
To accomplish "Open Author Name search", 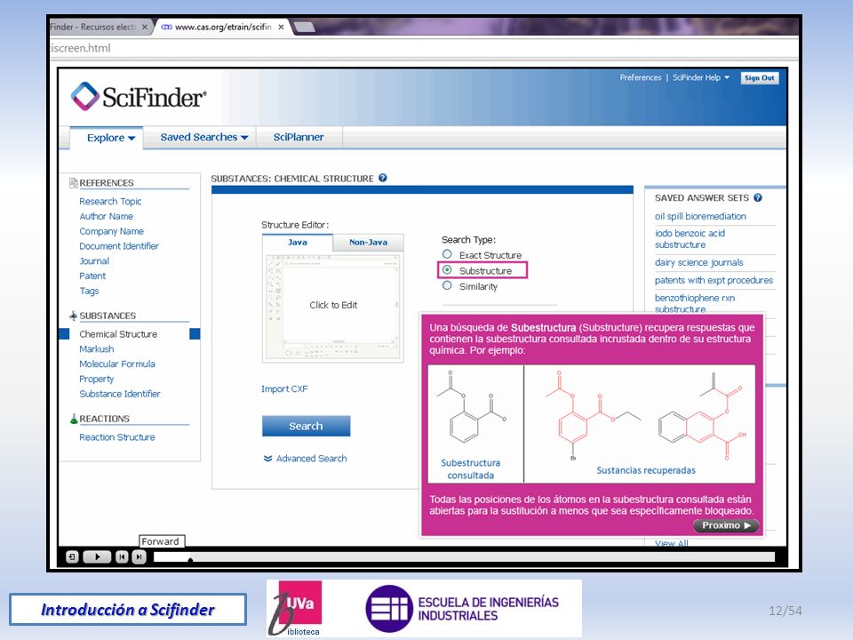I will (106, 216).
